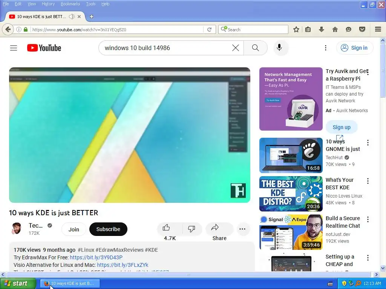Open the bit.ly/3FLxZYk Visio alternative link

[123, 265]
